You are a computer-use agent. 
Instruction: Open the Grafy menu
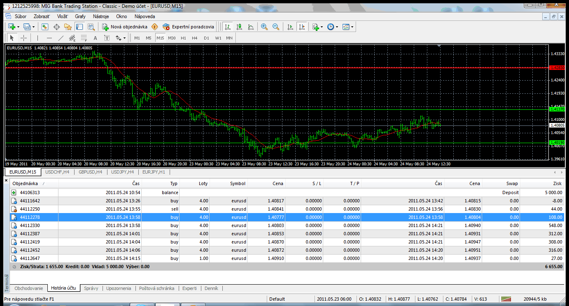[80, 16]
